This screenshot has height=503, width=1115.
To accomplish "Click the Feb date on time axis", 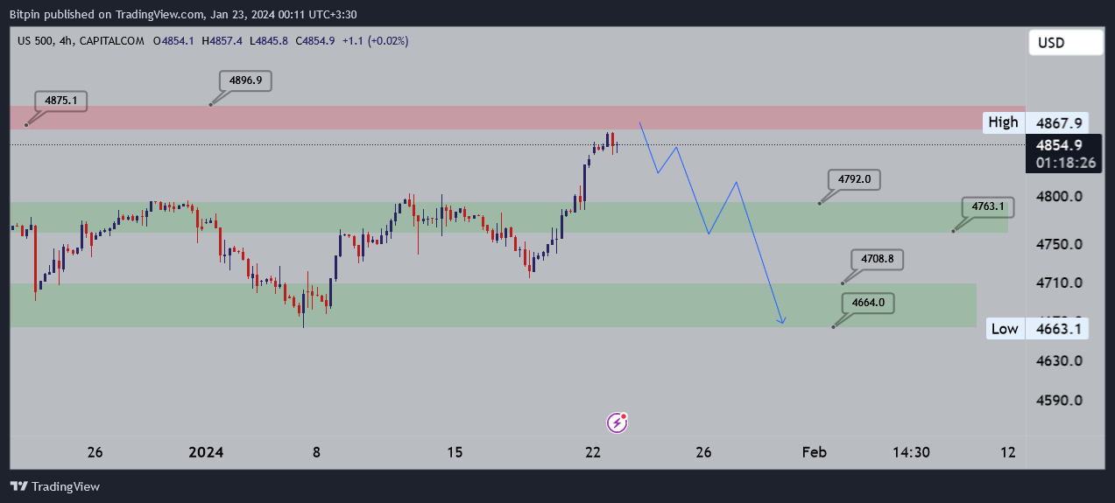I will (x=815, y=452).
